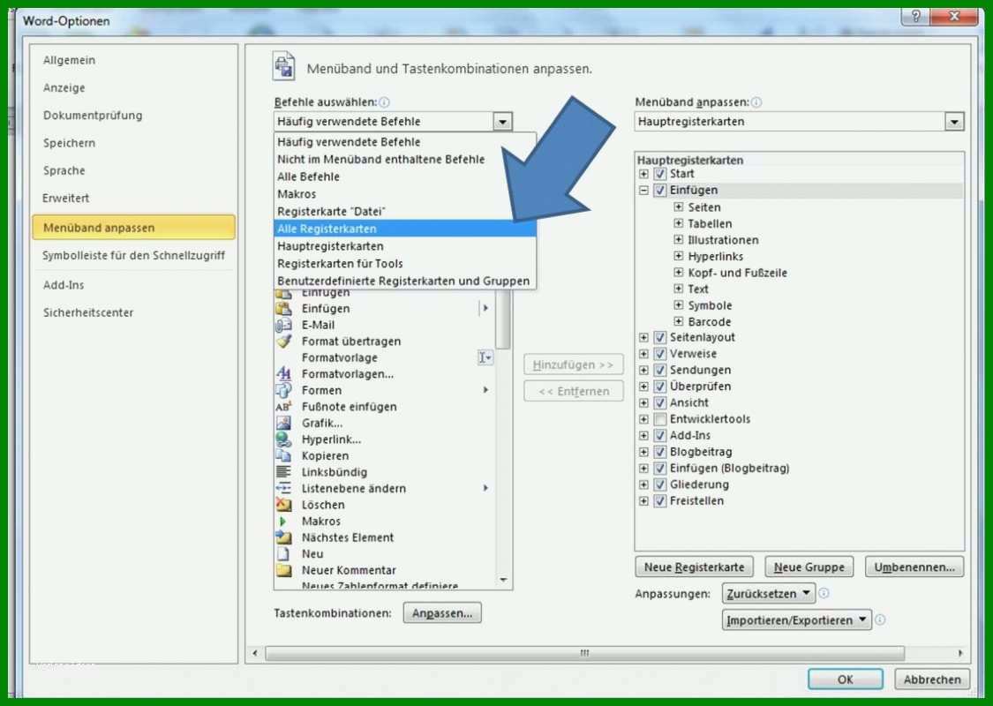The height and width of the screenshot is (706, 993).
Task: Click the Makros play icon
Action: point(283,521)
